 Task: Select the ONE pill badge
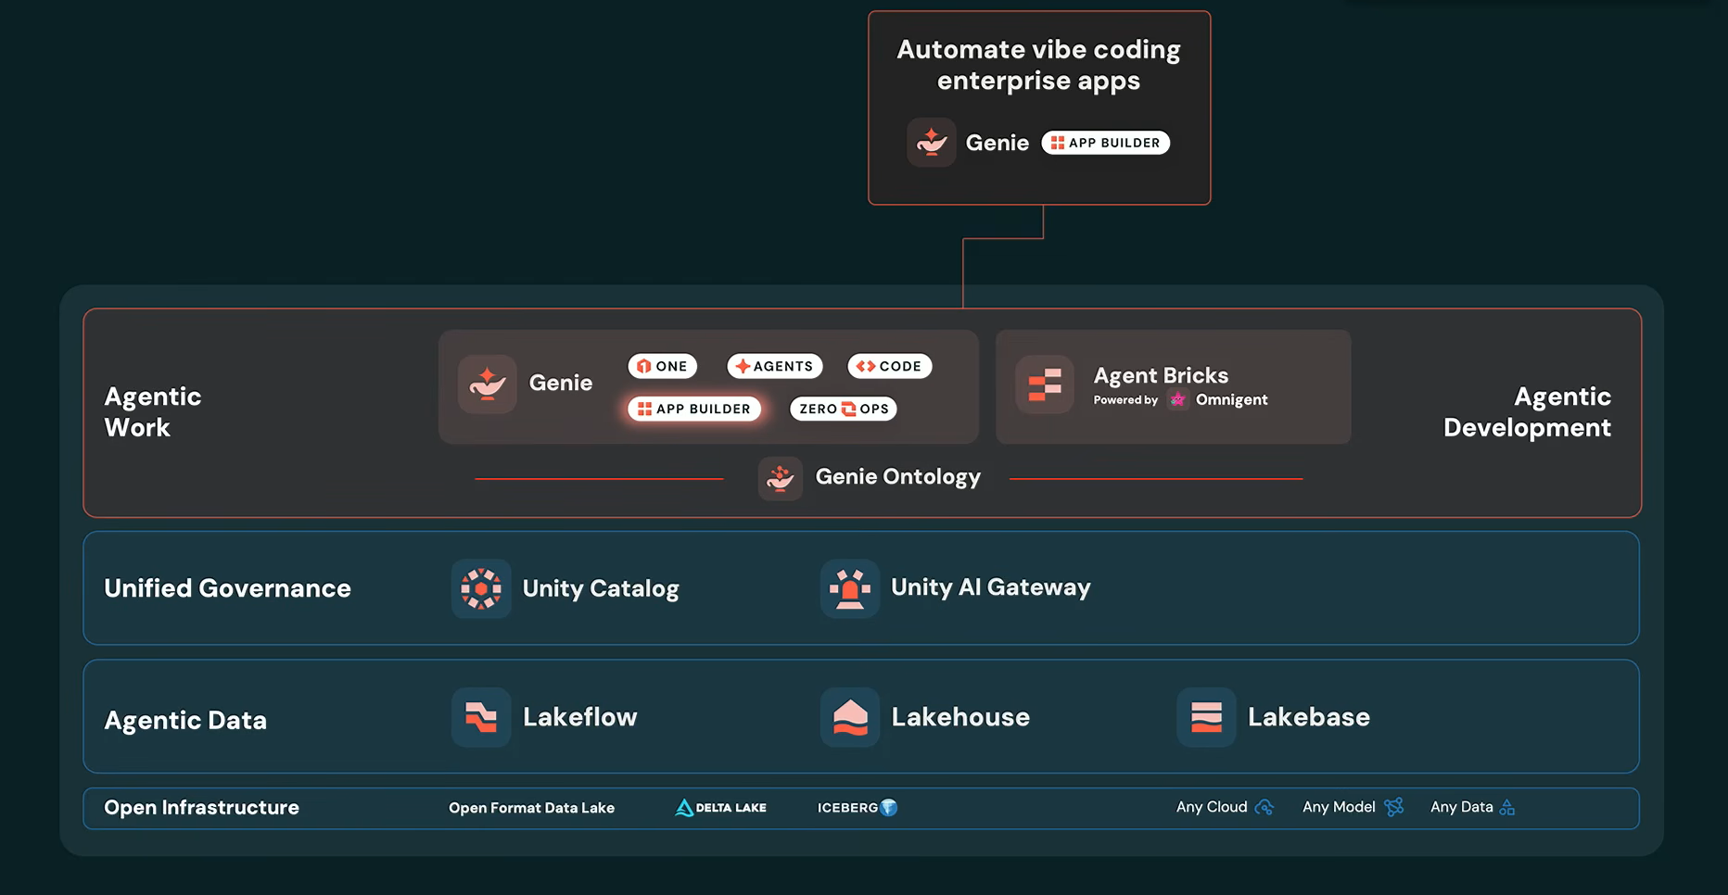[x=662, y=366]
